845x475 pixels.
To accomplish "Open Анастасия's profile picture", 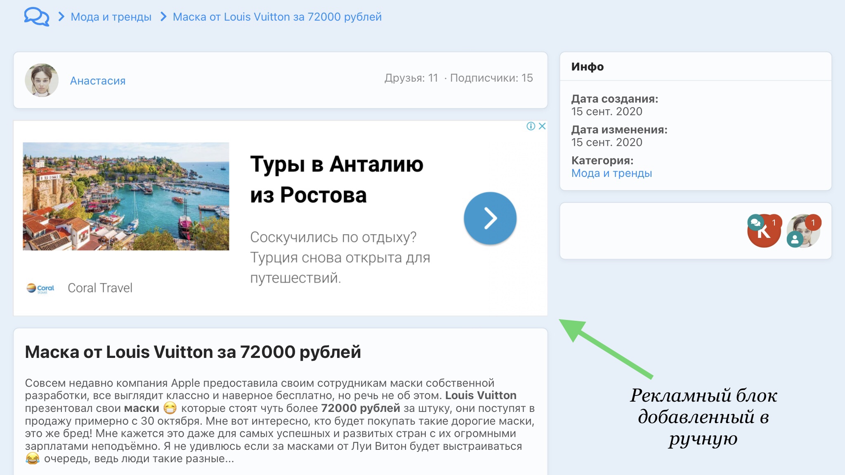I will tap(42, 80).
